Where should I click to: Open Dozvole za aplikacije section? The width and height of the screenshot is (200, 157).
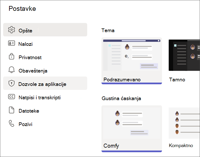pyautogui.click(x=45, y=83)
